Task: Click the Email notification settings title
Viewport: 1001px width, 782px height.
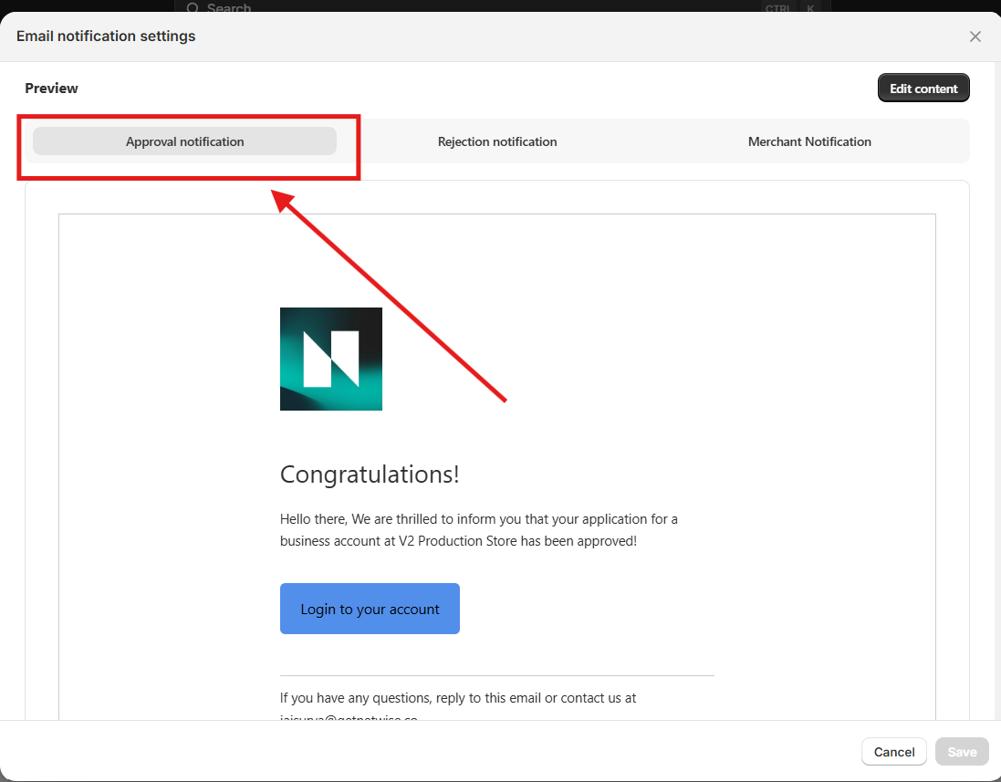Action: tap(106, 36)
